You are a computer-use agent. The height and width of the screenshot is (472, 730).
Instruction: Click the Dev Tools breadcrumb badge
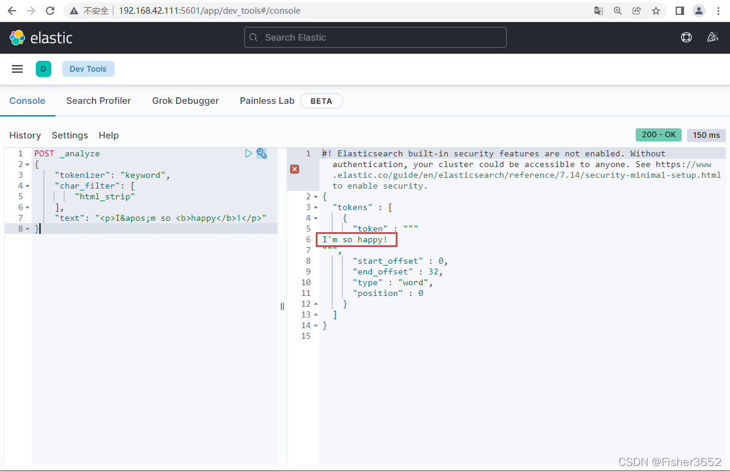pyautogui.click(x=88, y=69)
